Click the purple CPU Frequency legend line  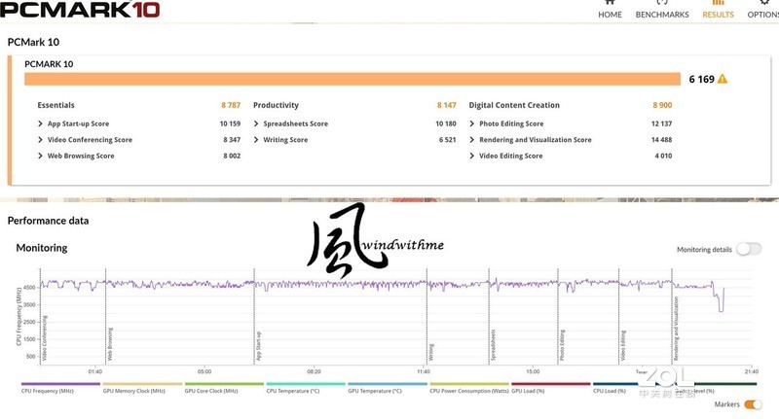[x=60, y=383]
